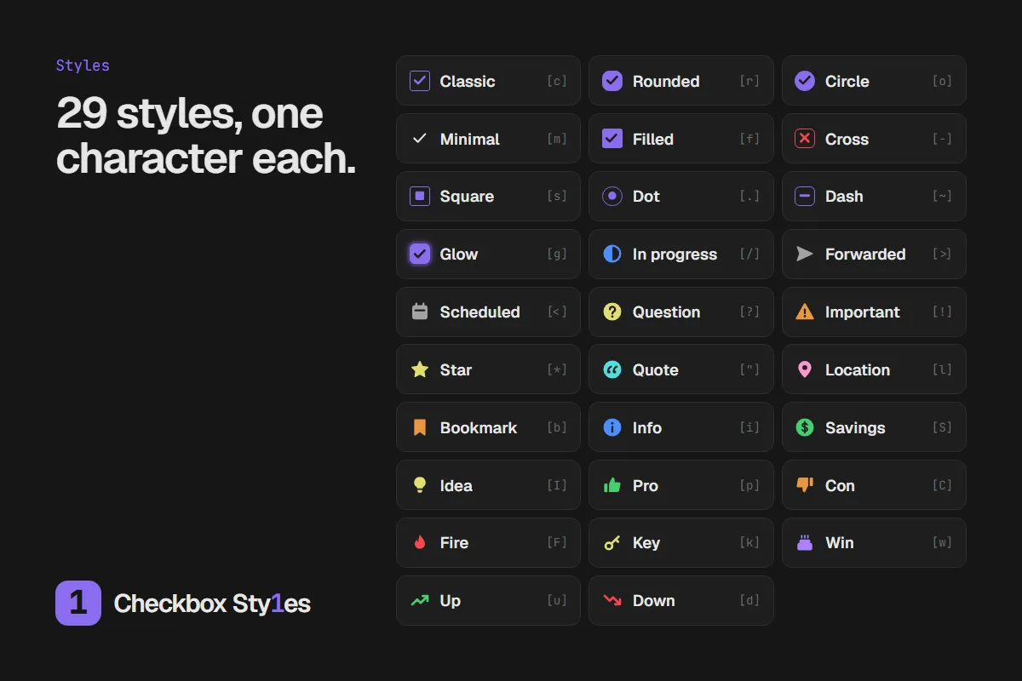1022x681 pixels.
Task: Click the orange Bookmark icon
Action: [x=420, y=427]
